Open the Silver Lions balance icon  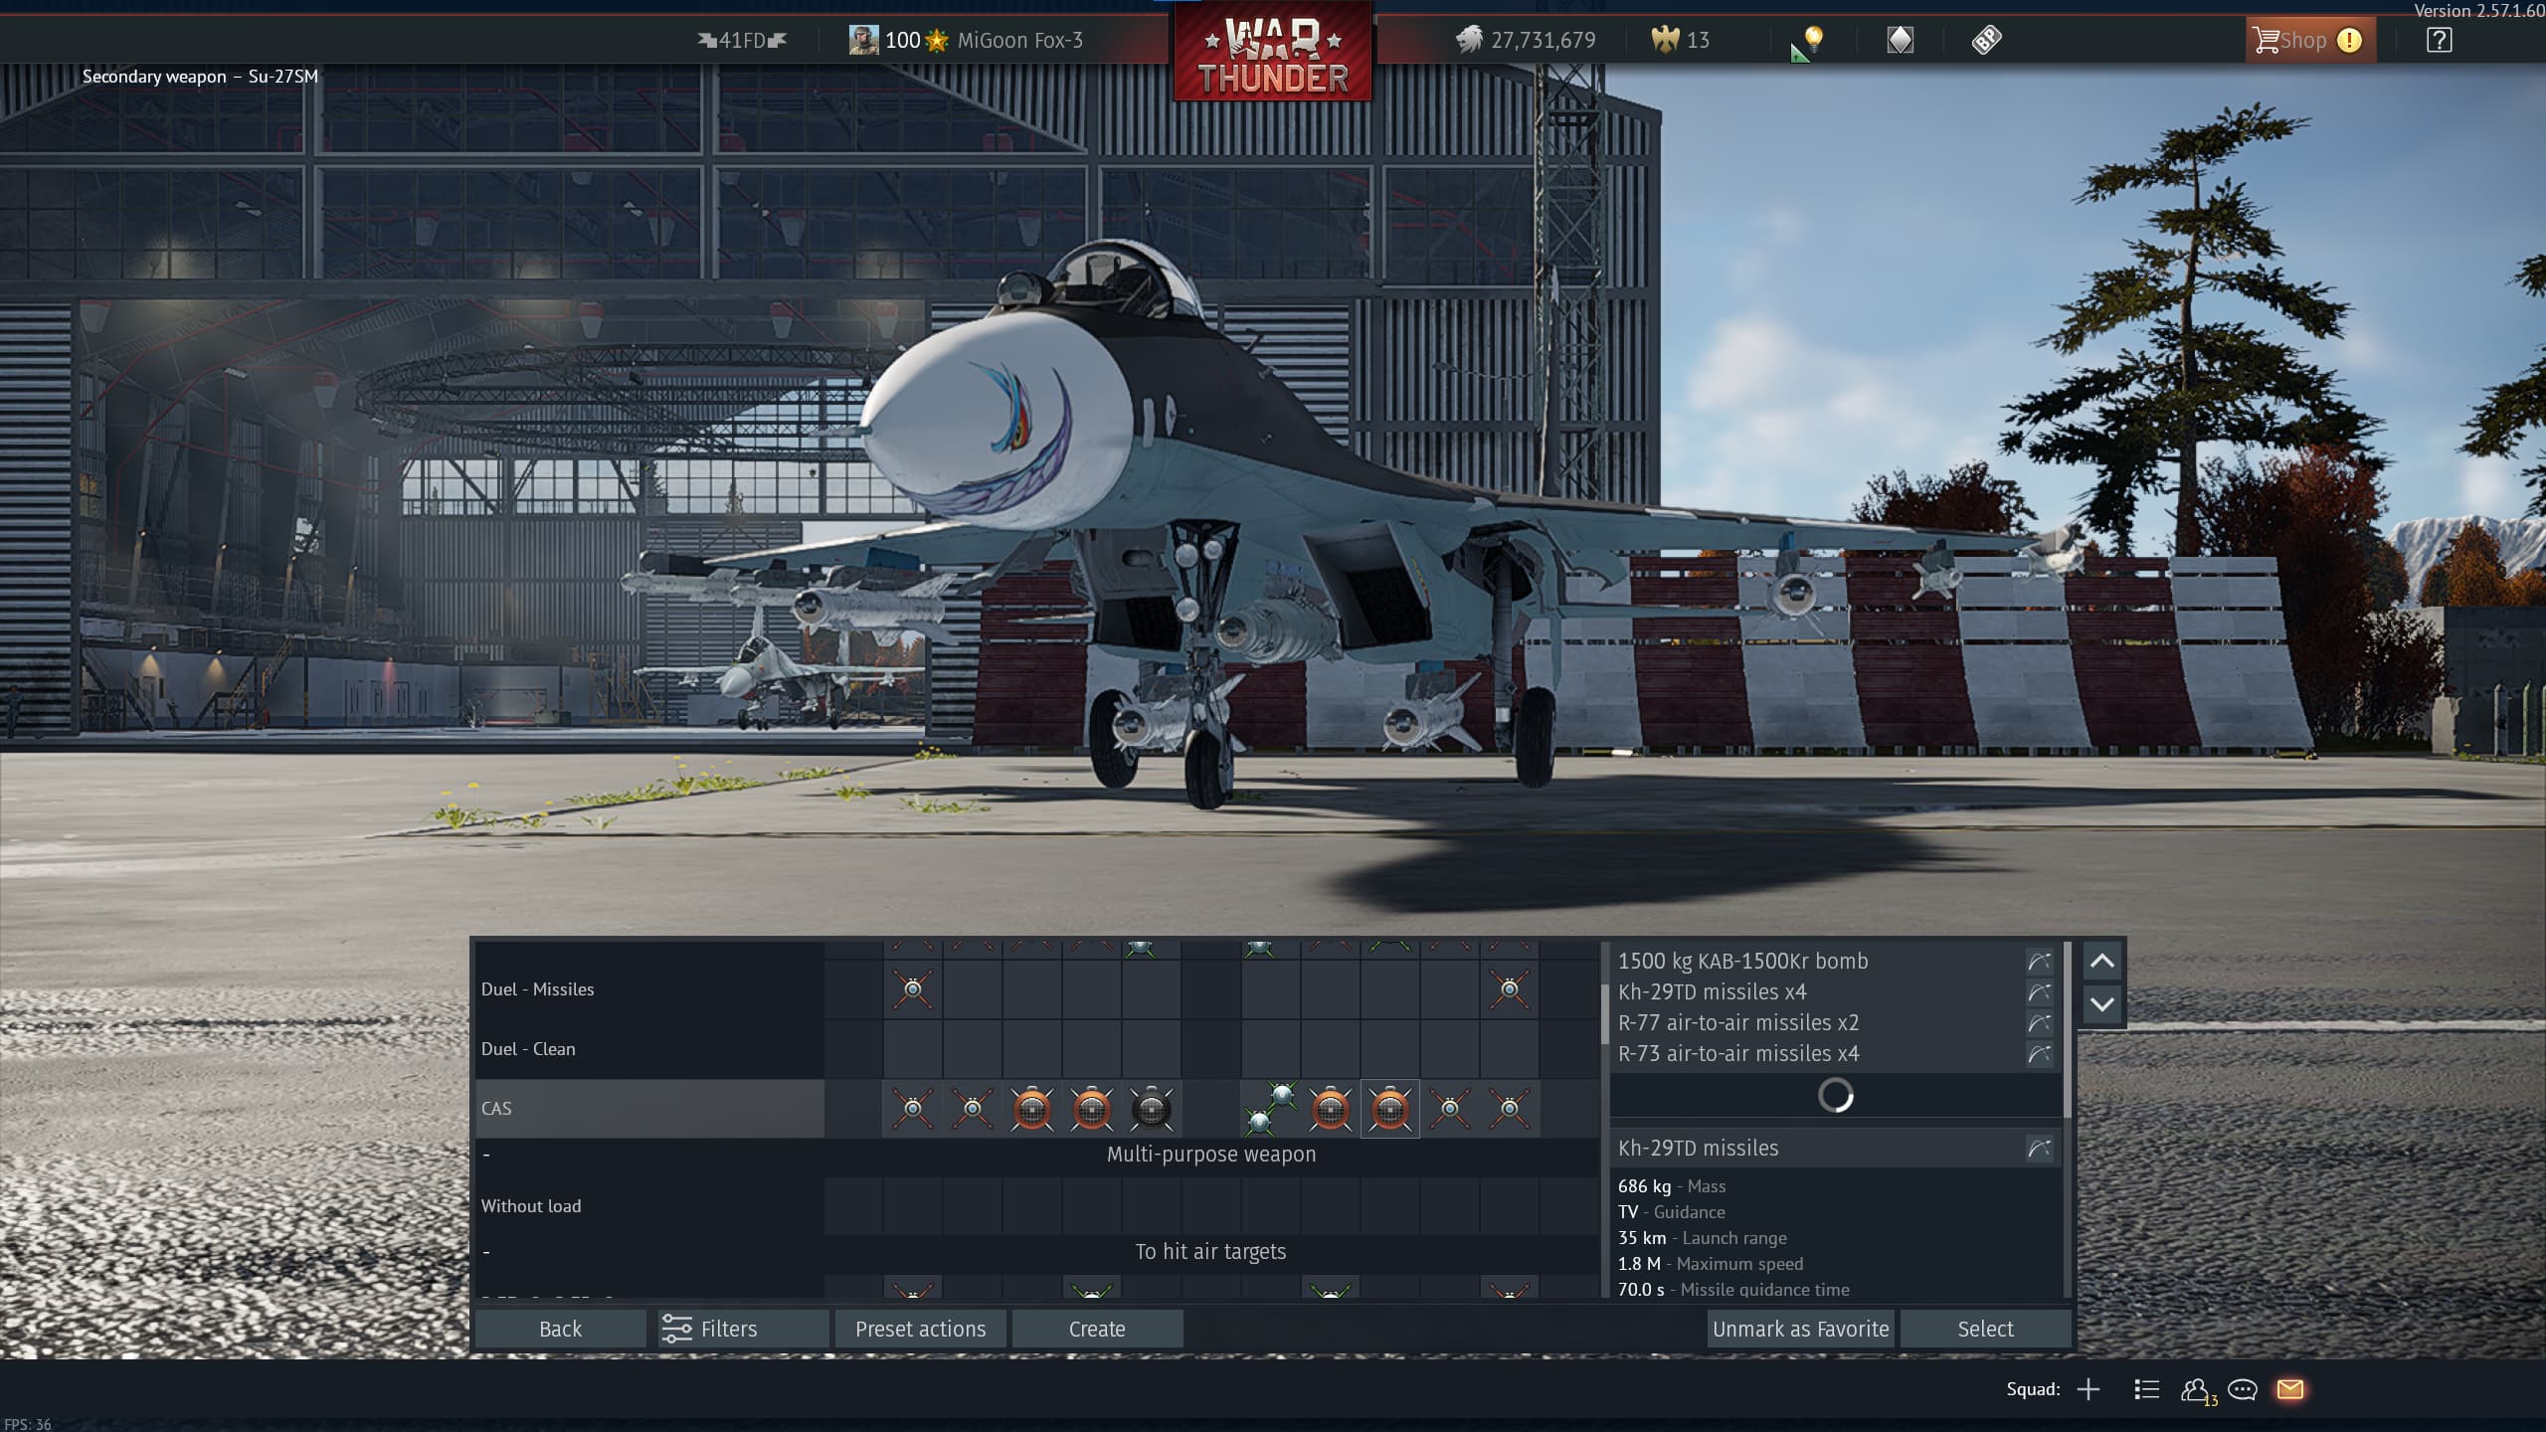pos(1469,40)
